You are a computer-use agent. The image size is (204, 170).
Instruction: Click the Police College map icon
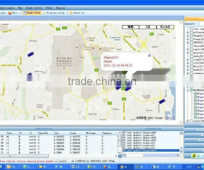pos(100,49)
